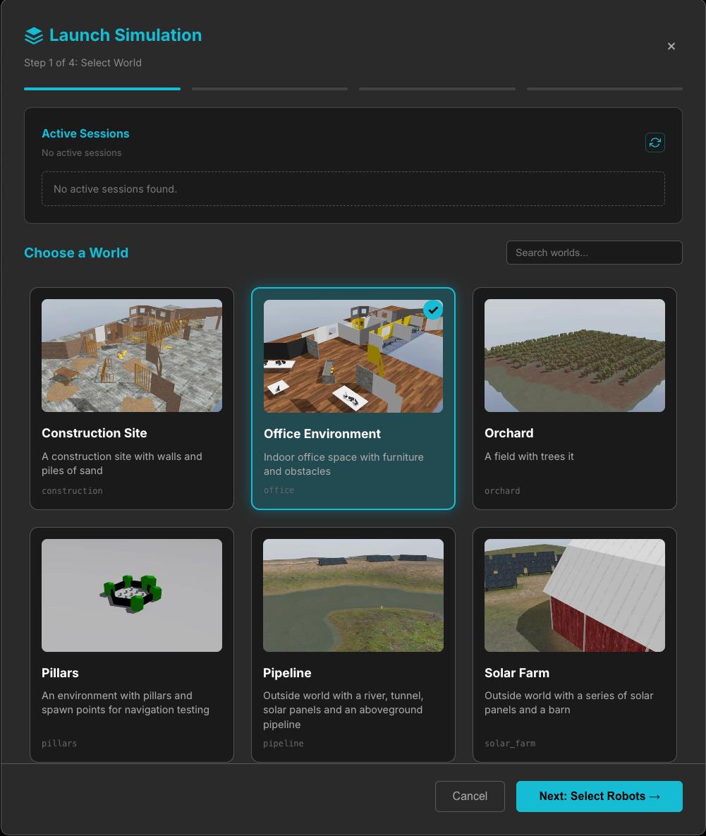Select the Construction Site thumbnail
Screen dimensions: 706x836
pyautogui.click(x=132, y=356)
